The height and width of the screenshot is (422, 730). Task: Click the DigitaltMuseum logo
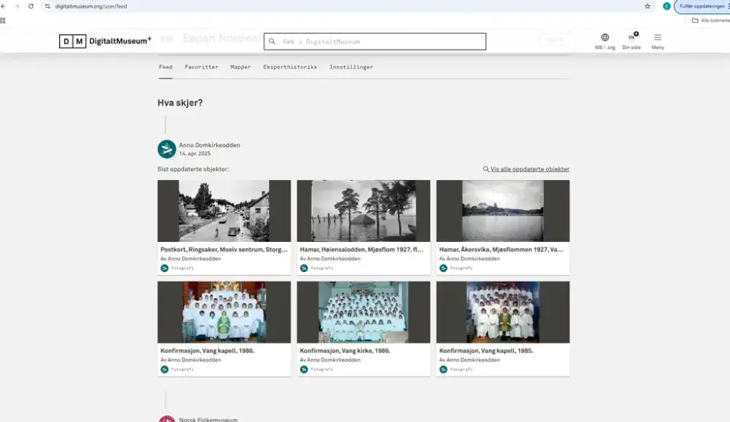coord(105,42)
